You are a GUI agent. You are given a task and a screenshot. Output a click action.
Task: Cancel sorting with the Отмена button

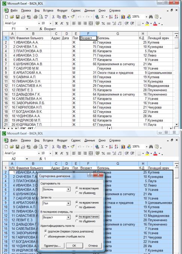tap(93, 246)
